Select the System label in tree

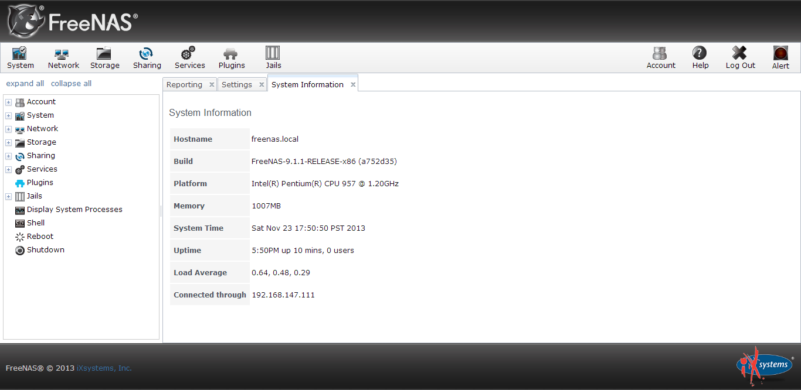[x=40, y=115]
